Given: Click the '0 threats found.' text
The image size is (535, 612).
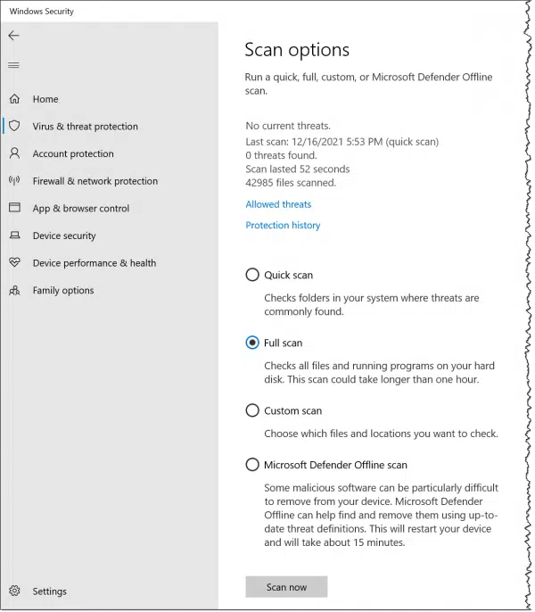Looking at the screenshot, I should [281, 155].
